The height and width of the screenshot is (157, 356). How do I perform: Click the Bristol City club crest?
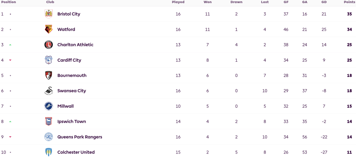(49, 14)
